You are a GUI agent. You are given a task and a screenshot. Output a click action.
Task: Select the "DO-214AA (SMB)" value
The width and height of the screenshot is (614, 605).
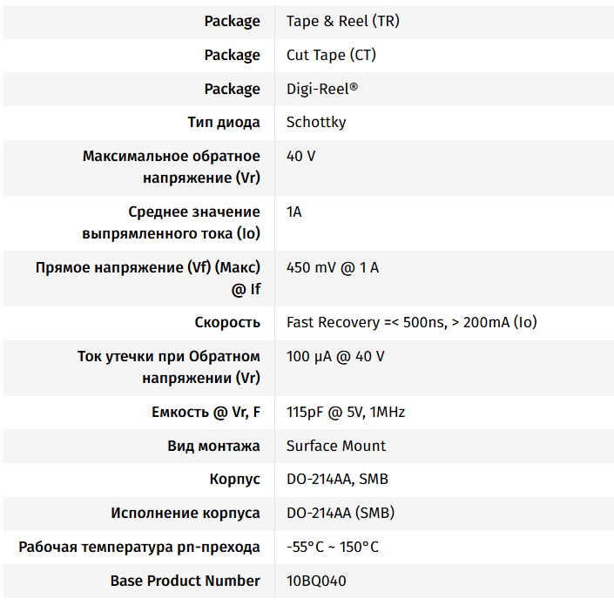[341, 513]
